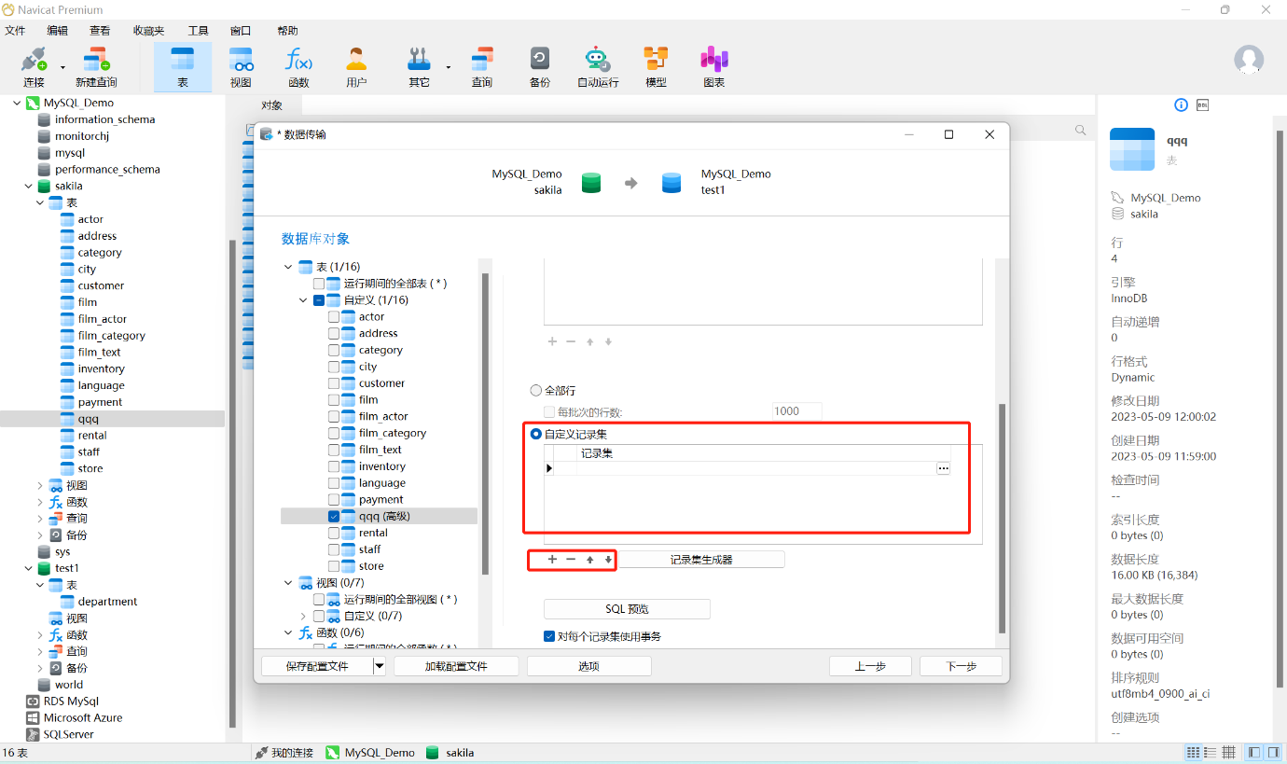This screenshot has width=1287, height=764.
Task: Click the 记录集 input field row
Action: (x=746, y=468)
